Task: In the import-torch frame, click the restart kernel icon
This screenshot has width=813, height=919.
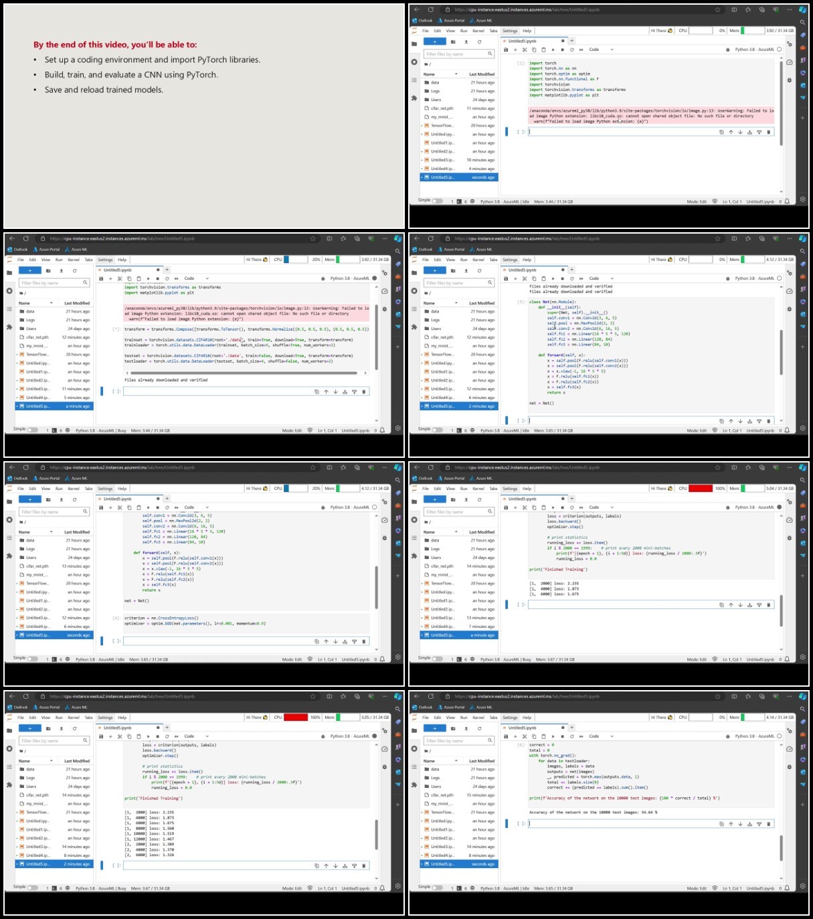Action: [x=571, y=50]
